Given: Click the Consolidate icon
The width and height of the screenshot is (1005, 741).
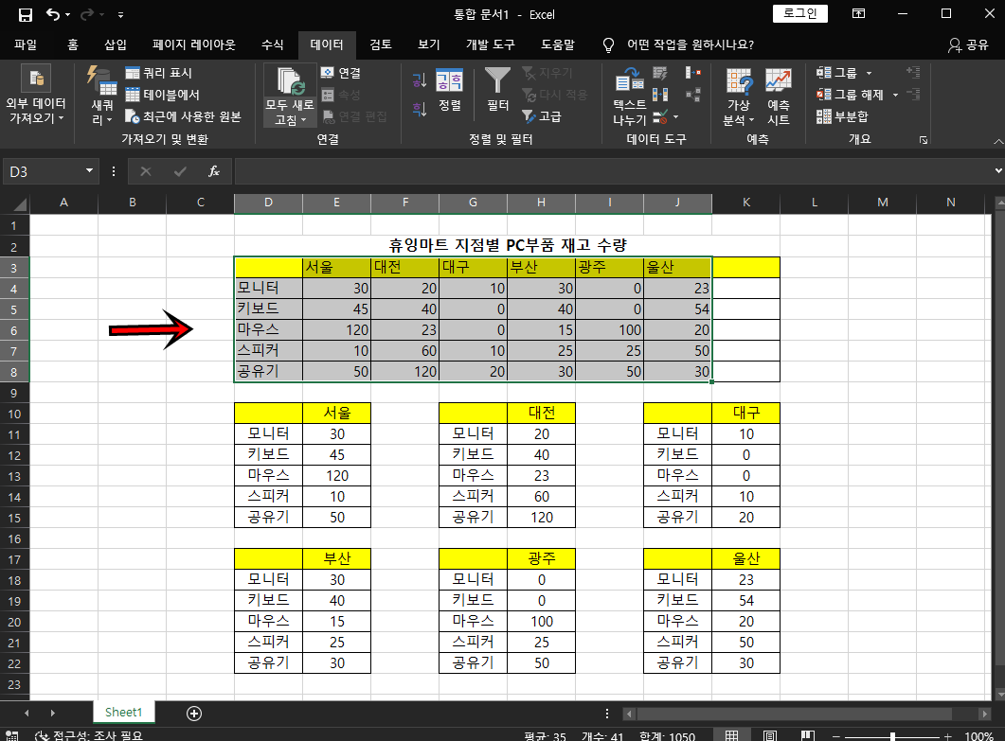Looking at the screenshot, I should point(692,73).
